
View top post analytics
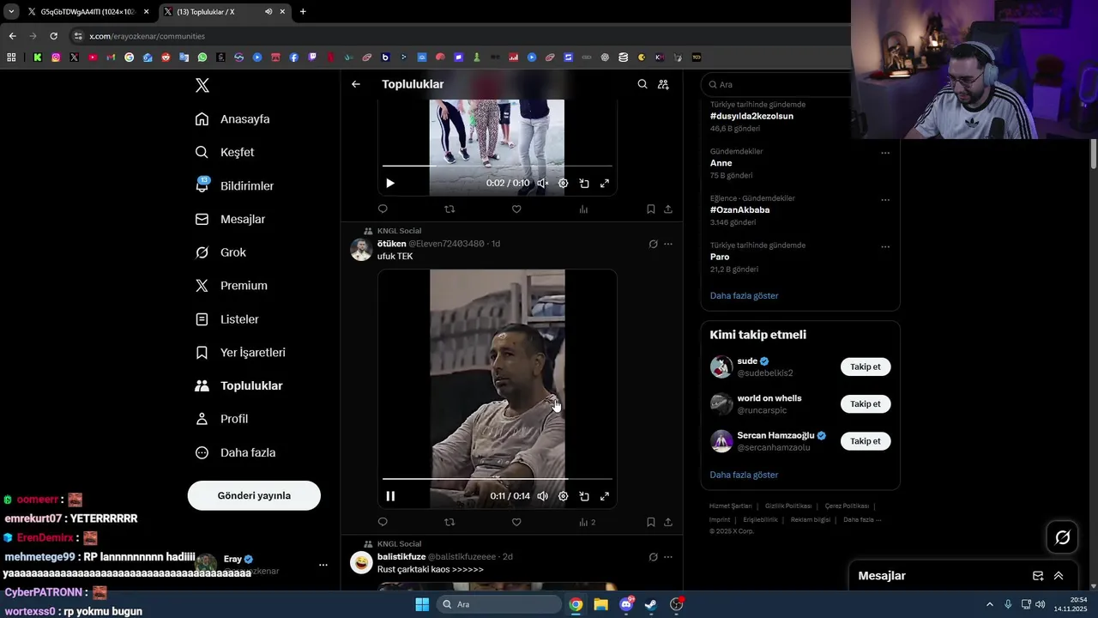tap(583, 209)
